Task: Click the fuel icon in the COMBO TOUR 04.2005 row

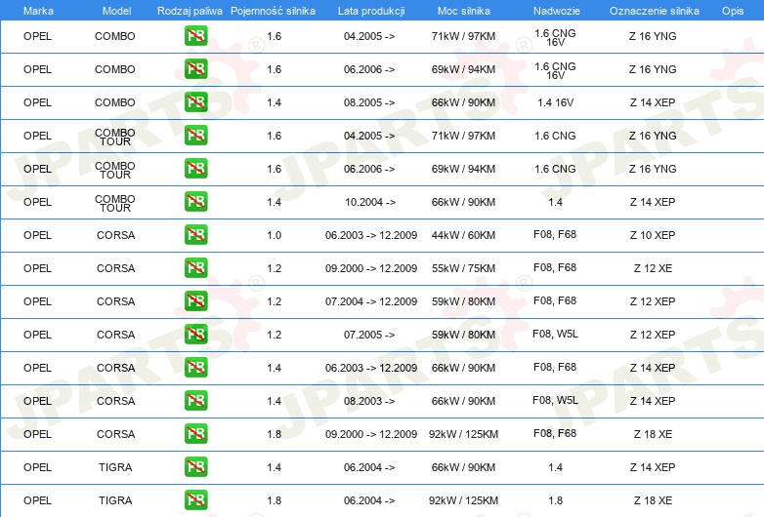Action: coord(195,136)
